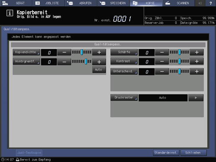Toggle Auto background removal
Screen dimensions: 216x162
click(x=99, y=70)
